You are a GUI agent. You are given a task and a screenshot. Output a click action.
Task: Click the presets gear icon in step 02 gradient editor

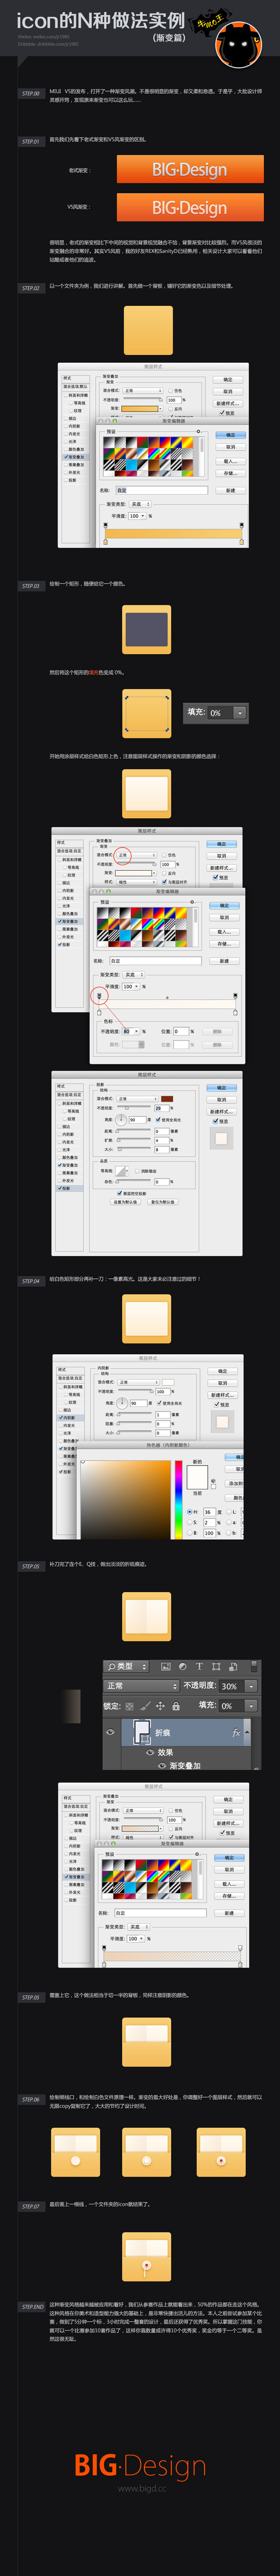pos(198,432)
